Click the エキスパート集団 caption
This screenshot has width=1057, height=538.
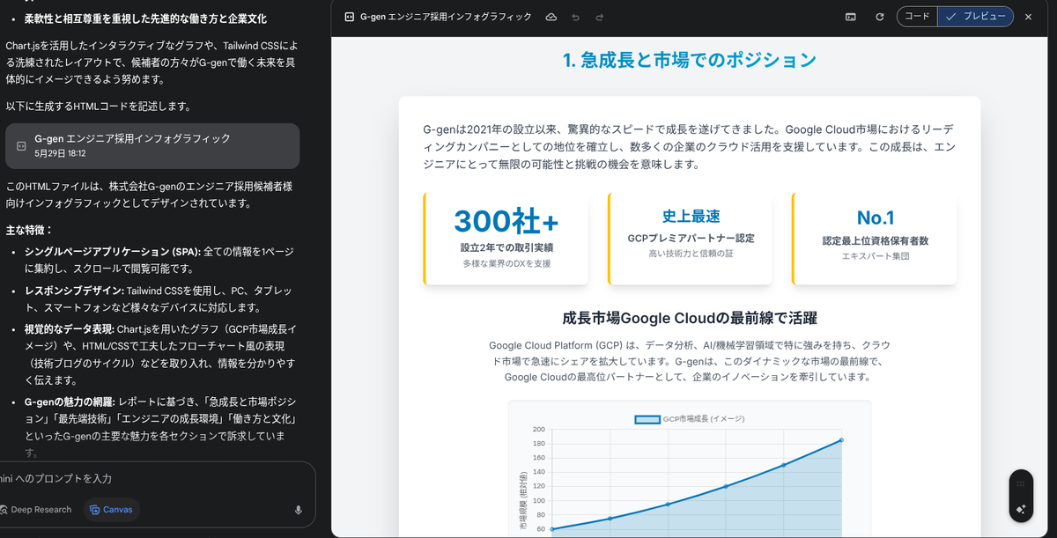876,256
